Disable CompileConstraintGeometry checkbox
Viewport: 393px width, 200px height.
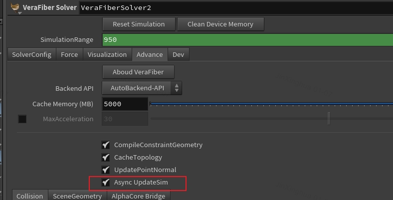(x=106, y=145)
